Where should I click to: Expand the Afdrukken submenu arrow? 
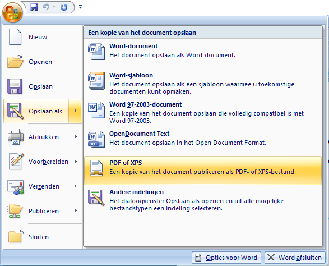click(76, 137)
